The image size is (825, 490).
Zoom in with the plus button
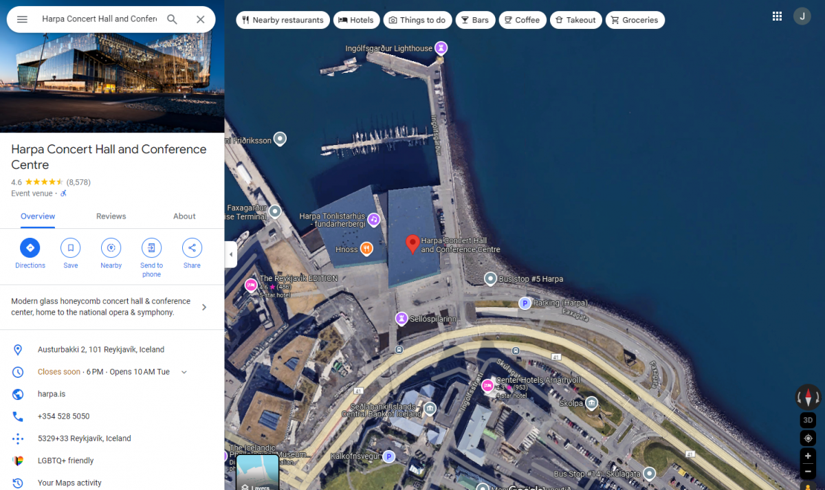(808, 456)
